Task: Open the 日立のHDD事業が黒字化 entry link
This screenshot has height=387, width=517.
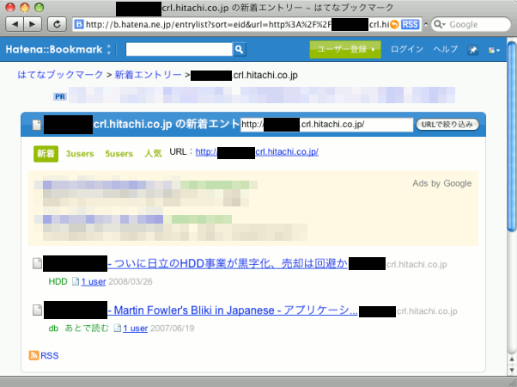Action: tap(228, 263)
